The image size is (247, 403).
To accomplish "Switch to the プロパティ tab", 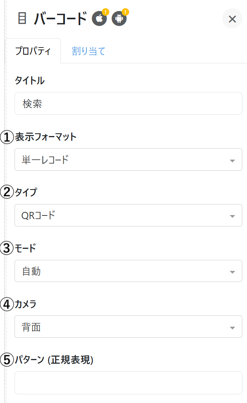I will (x=33, y=51).
